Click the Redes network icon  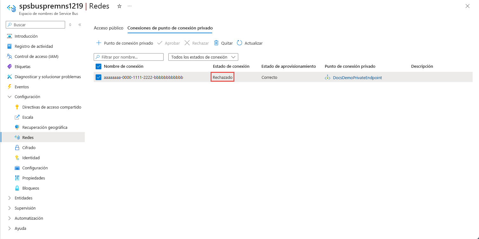tap(17, 137)
